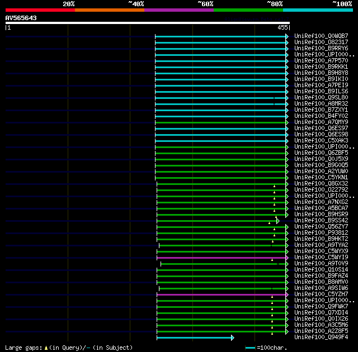
Task: Select the UniRef100_Q9SL80 label
Action: point(321,98)
